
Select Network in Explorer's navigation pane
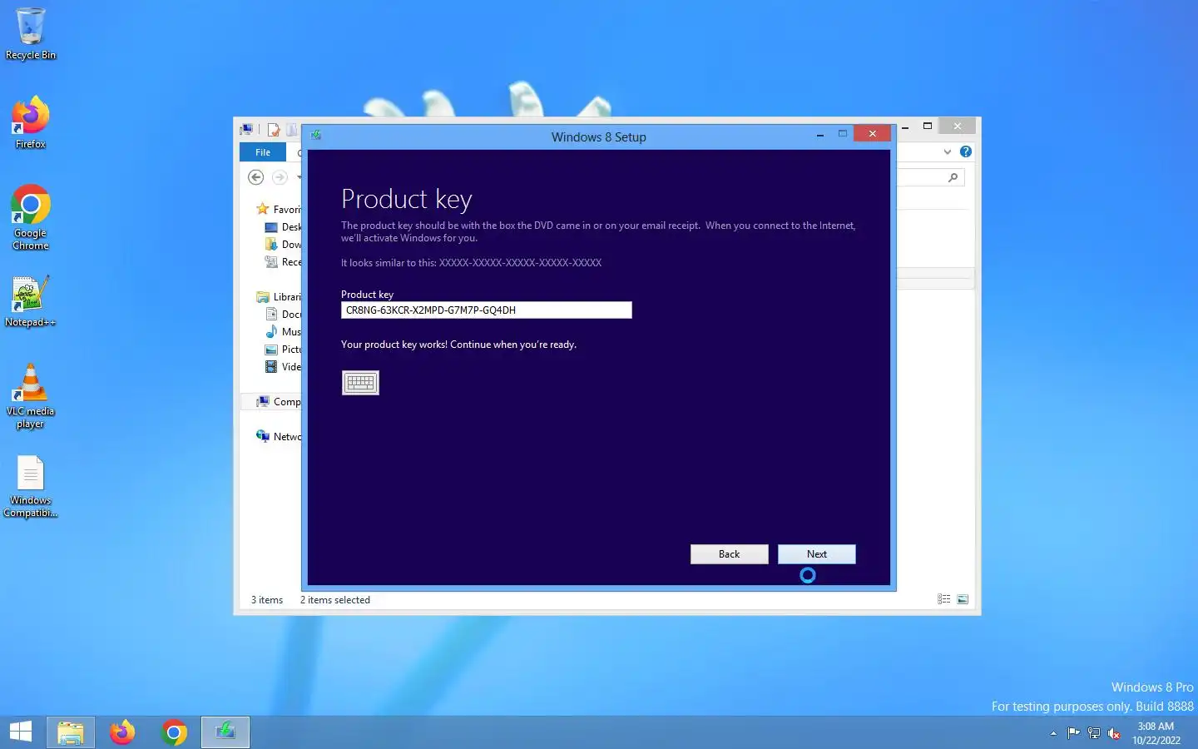click(280, 437)
